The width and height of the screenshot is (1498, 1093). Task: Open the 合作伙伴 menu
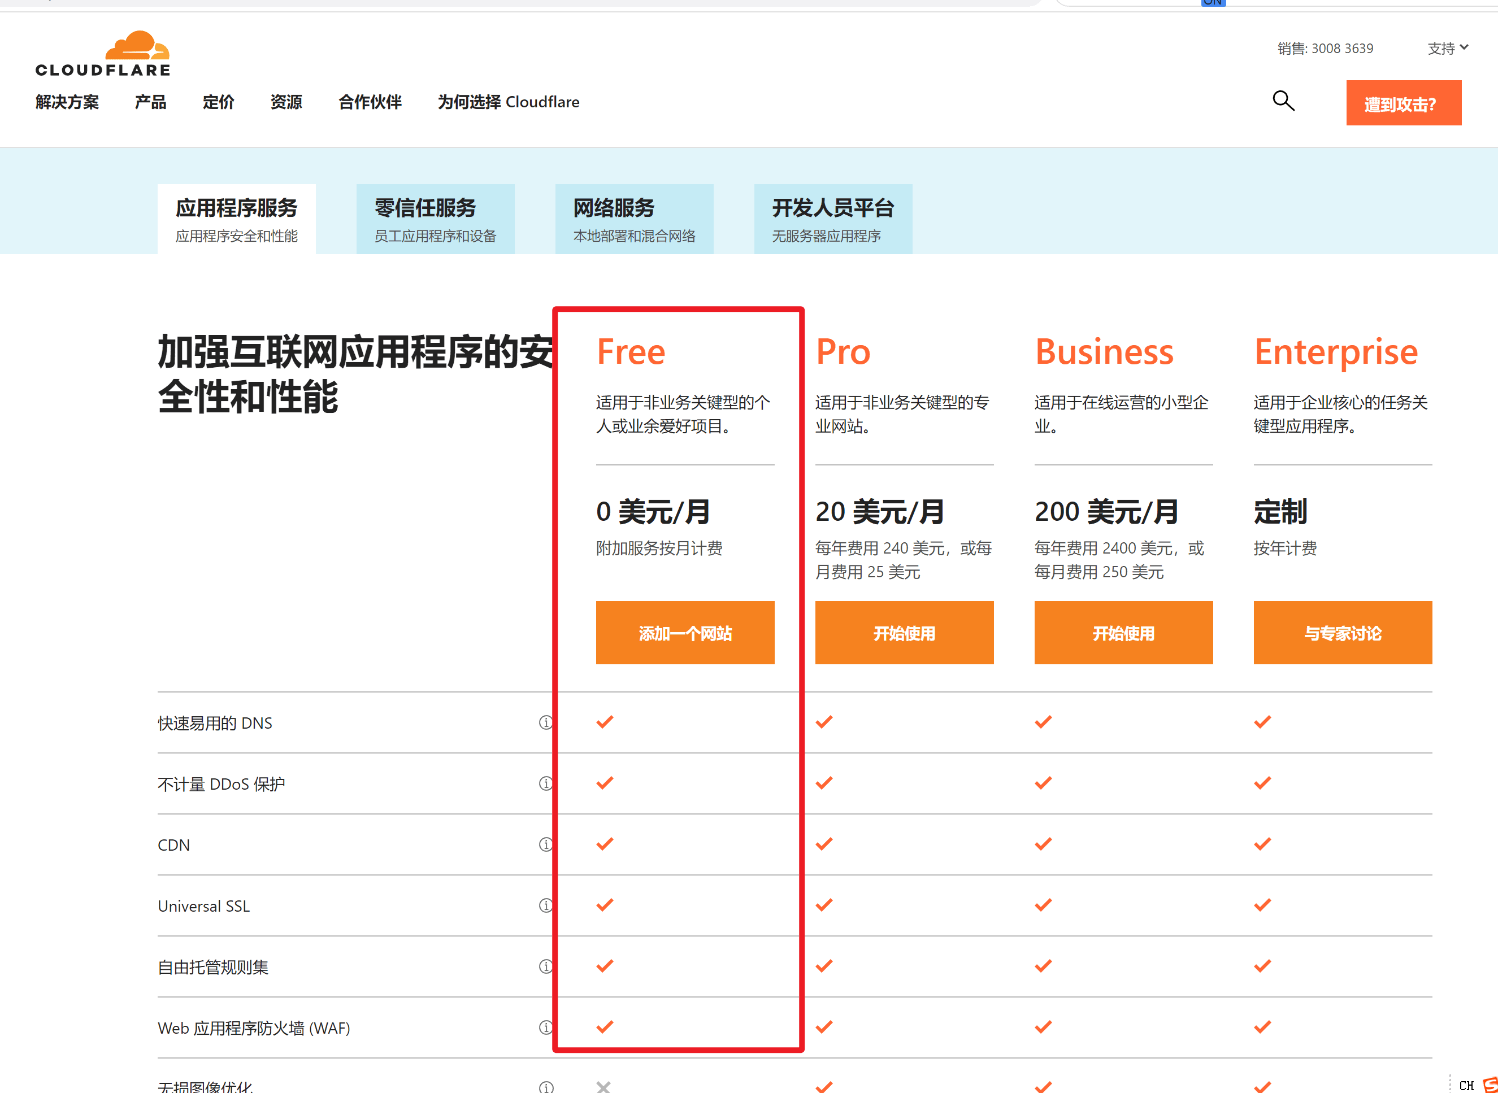(x=370, y=102)
